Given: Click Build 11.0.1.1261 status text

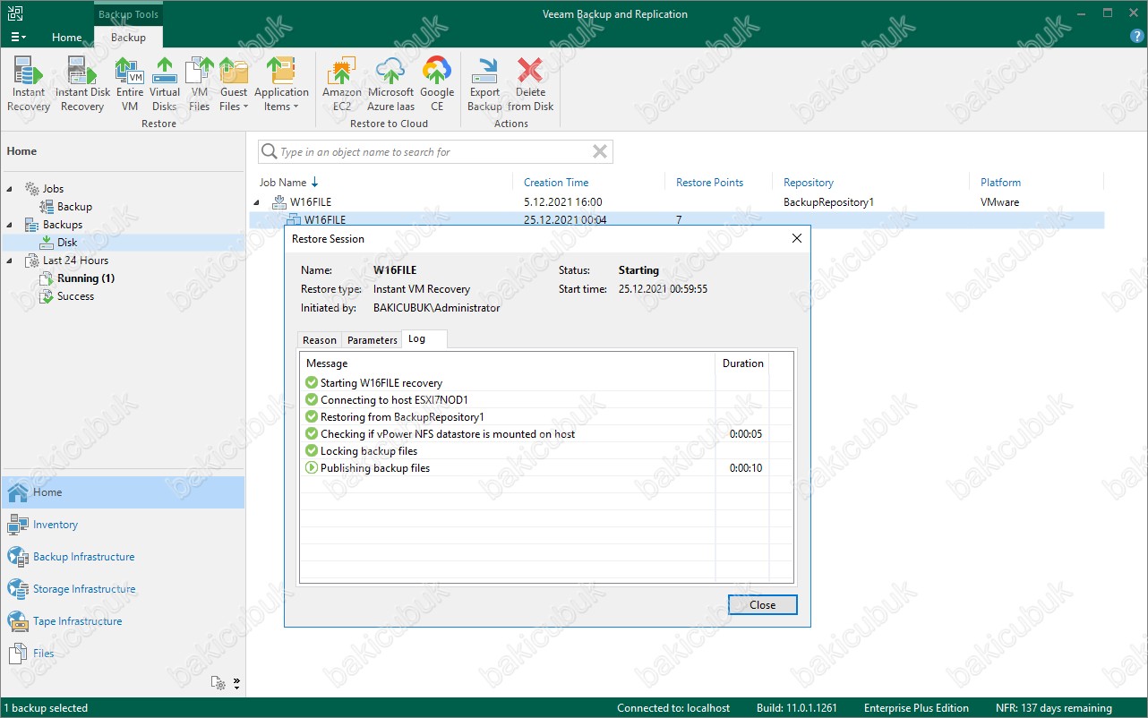Looking at the screenshot, I should (796, 708).
